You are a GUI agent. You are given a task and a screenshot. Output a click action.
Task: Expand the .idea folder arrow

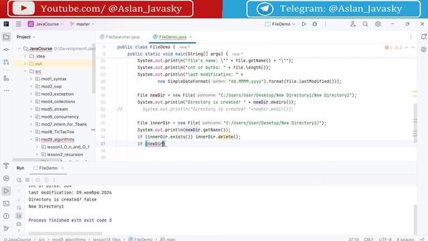[25, 56]
